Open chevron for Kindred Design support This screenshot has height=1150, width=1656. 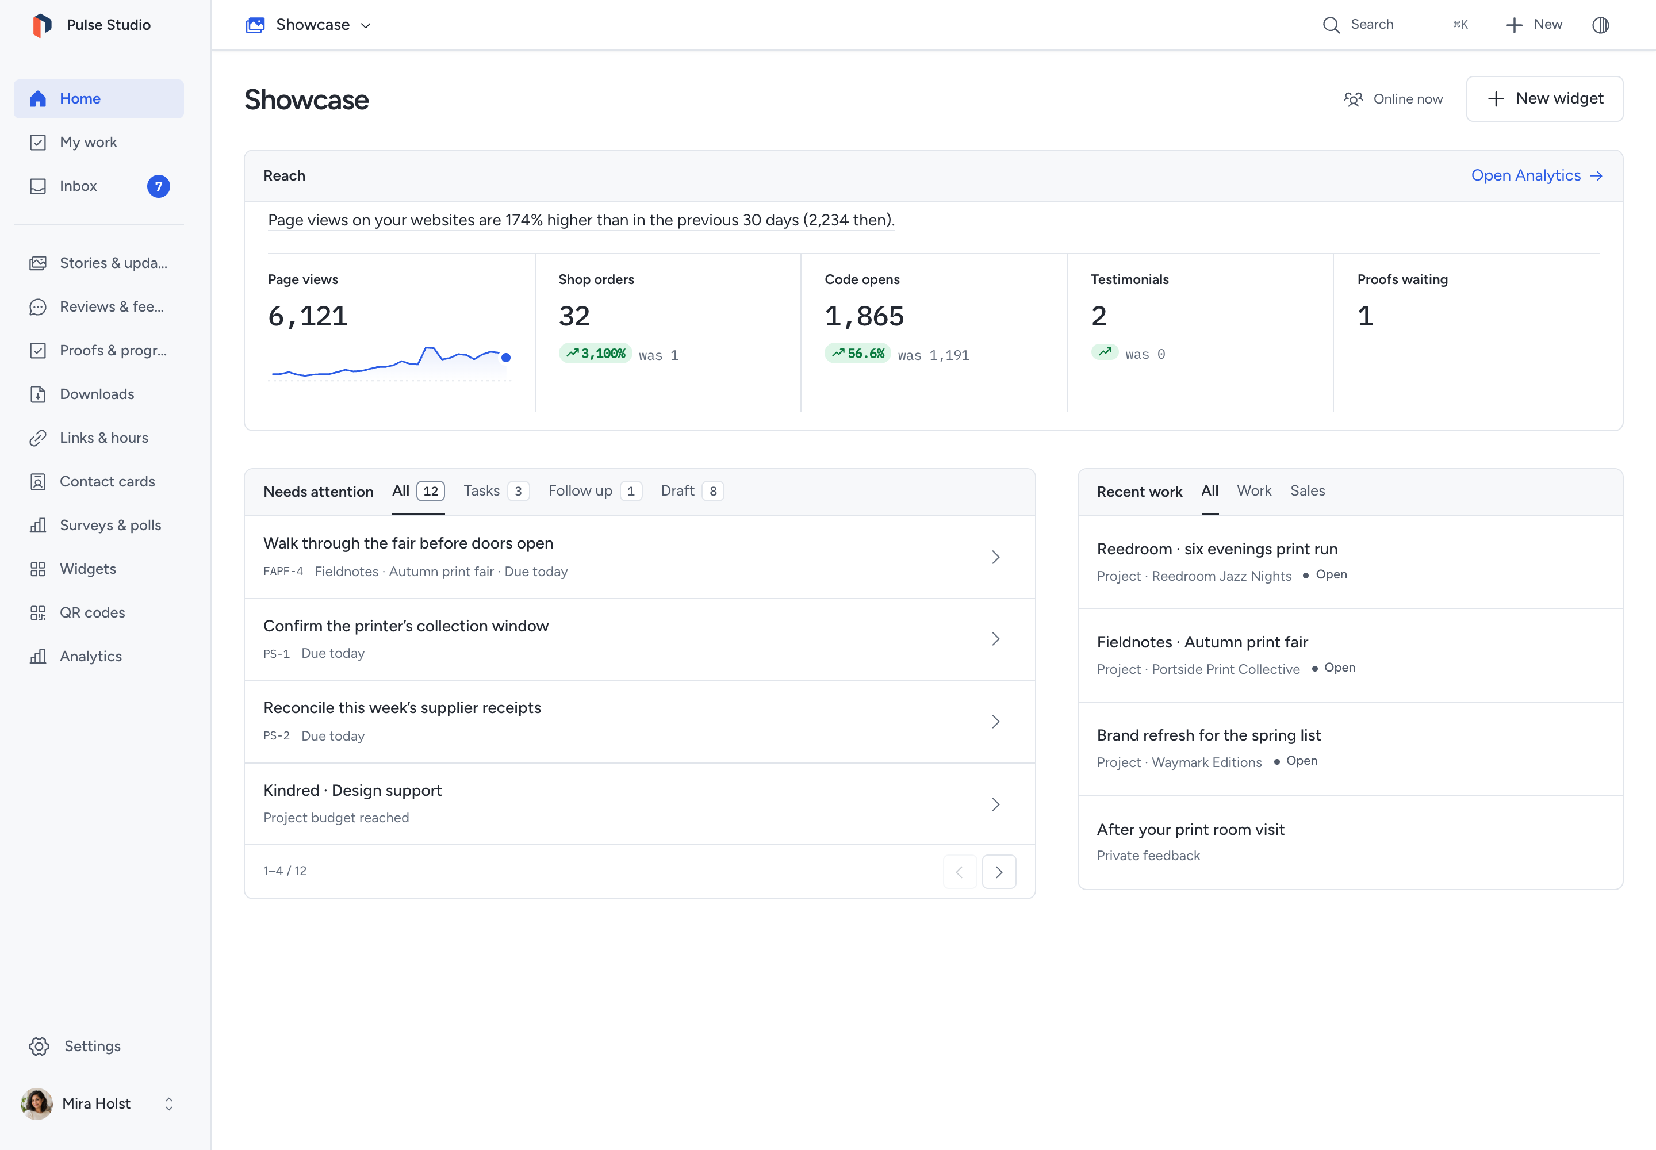[995, 804]
